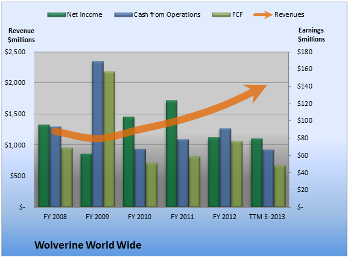Image resolution: width=348 pixels, height=257 pixels.
Task: Select the FY 2009 FCF bar
Action: 109,140
